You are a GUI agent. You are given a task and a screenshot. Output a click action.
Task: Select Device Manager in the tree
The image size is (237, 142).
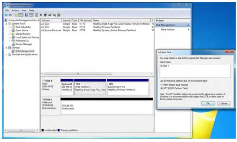click(x=24, y=44)
